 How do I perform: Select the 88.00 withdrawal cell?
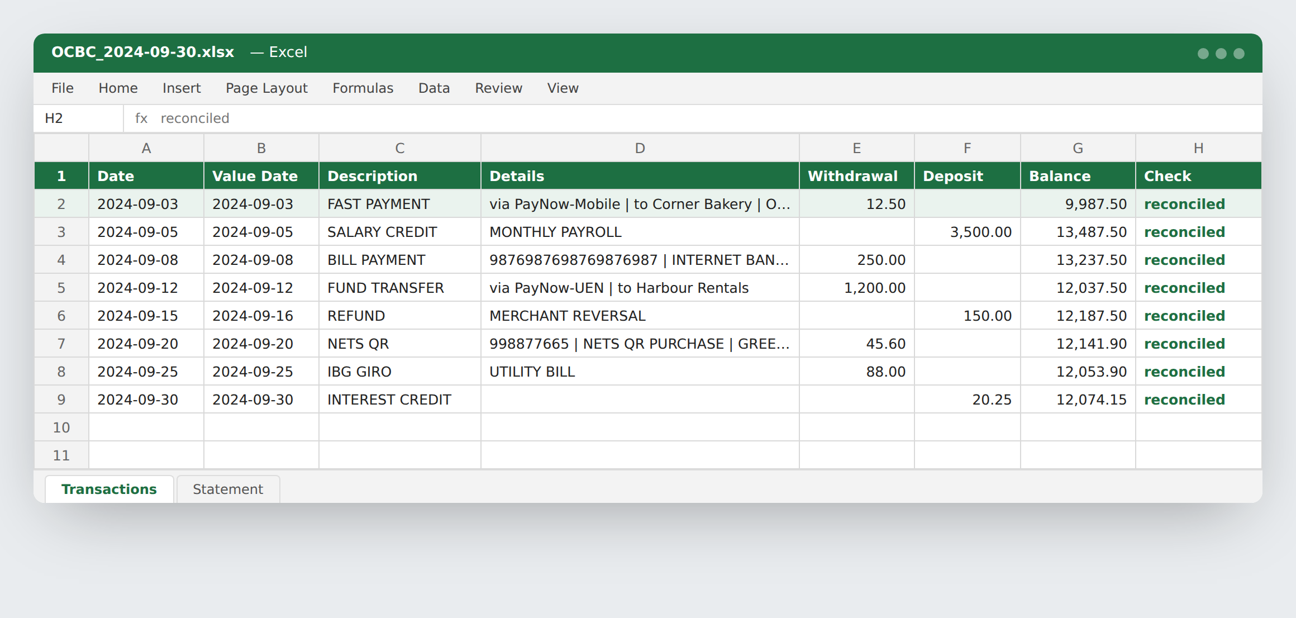(857, 372)
